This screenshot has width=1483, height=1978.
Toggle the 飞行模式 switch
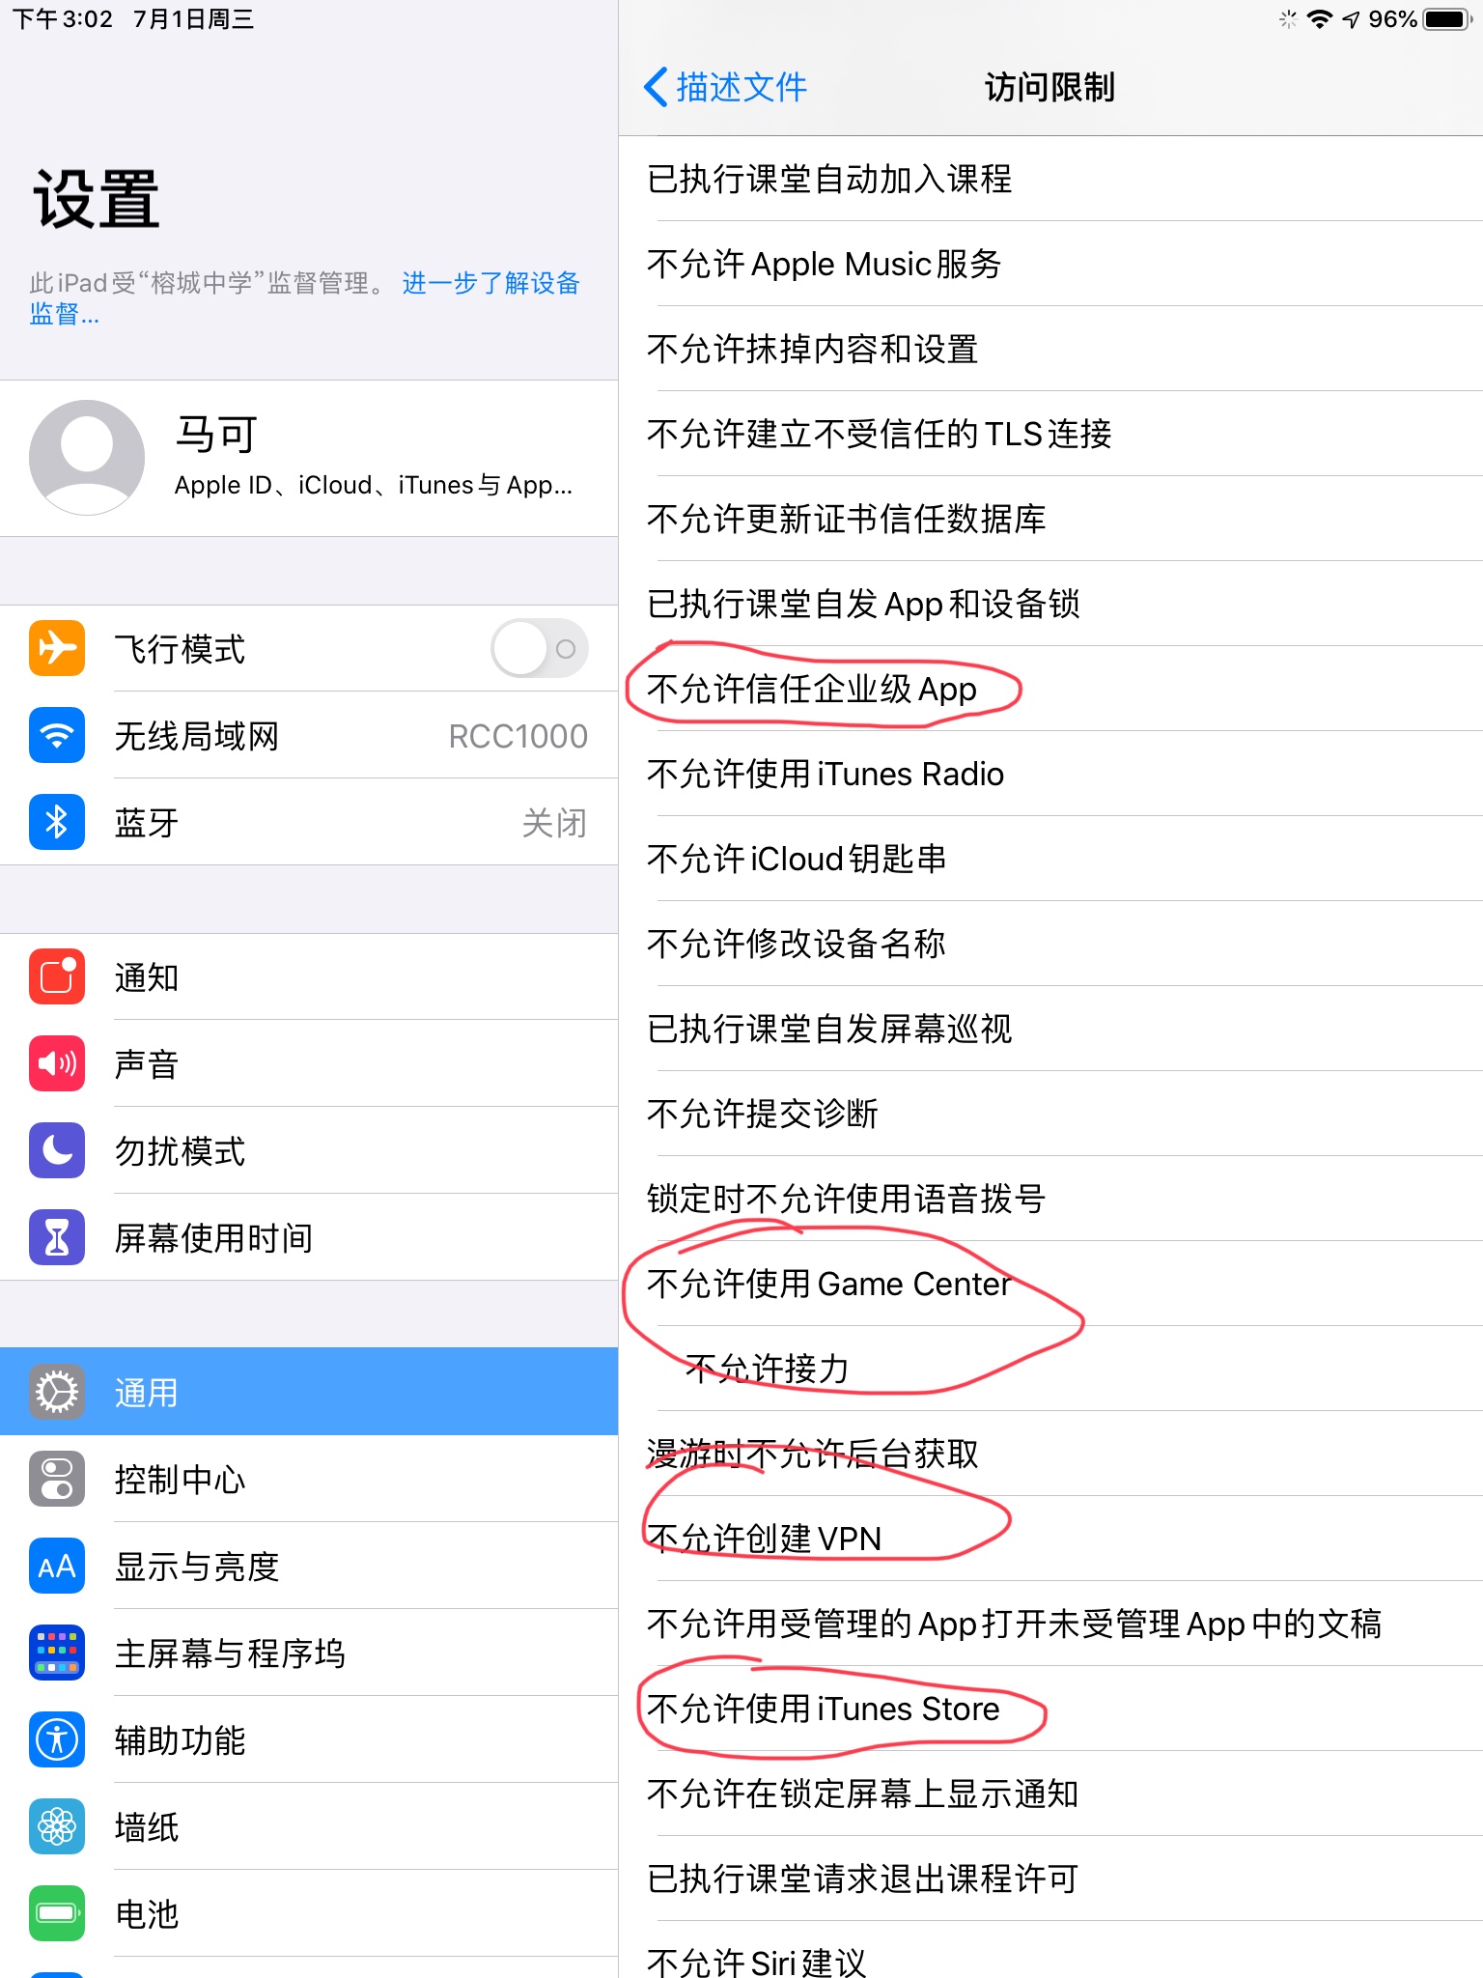pos(539,648)
